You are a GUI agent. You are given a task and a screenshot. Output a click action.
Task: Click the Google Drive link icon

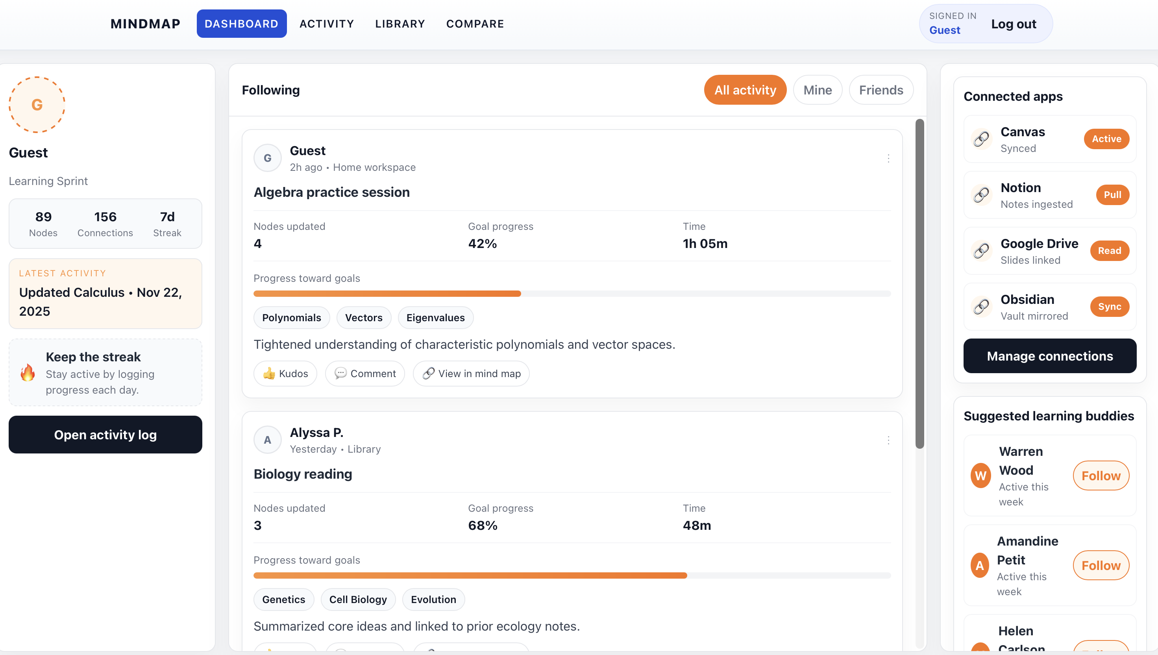pyautogui.click(x=981, y=251)
